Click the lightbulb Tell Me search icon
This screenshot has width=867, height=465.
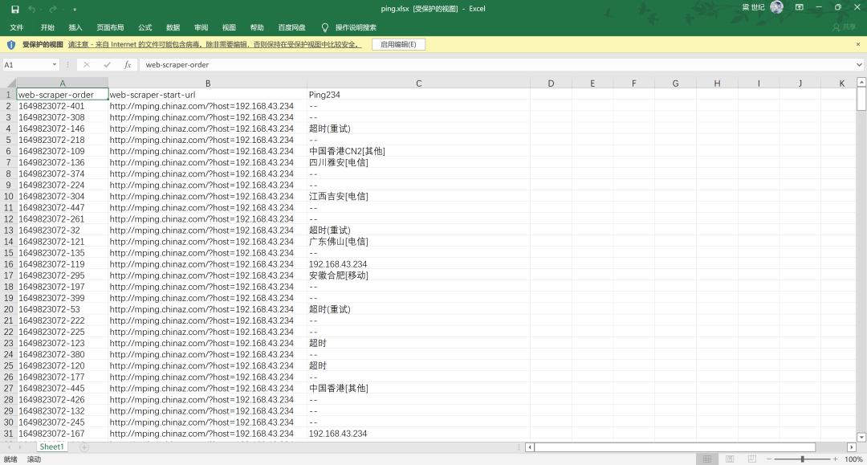(x=325, y=27)
